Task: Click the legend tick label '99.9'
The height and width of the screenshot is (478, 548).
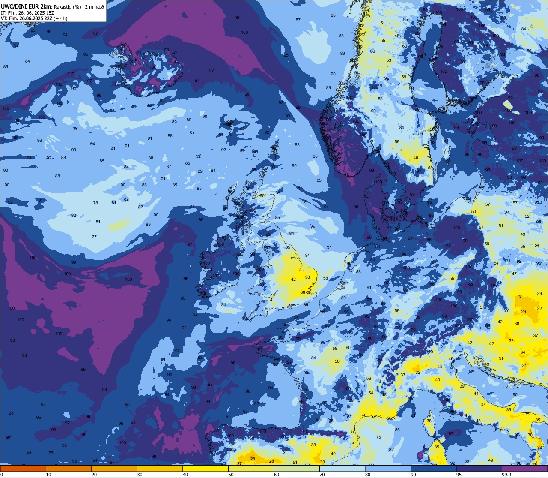Action: pyautogui.click(x=507, y=475)
